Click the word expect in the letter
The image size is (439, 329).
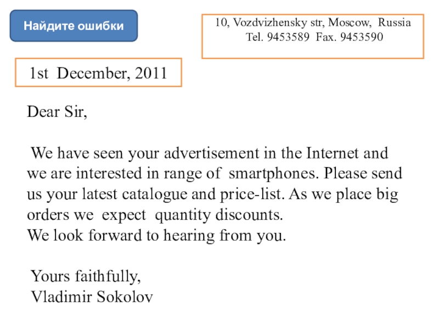coord(127,215)
